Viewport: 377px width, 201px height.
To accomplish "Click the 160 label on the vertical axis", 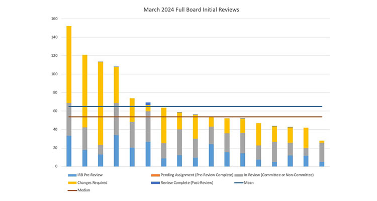I will pyautogui.click(x=54, y=19).
